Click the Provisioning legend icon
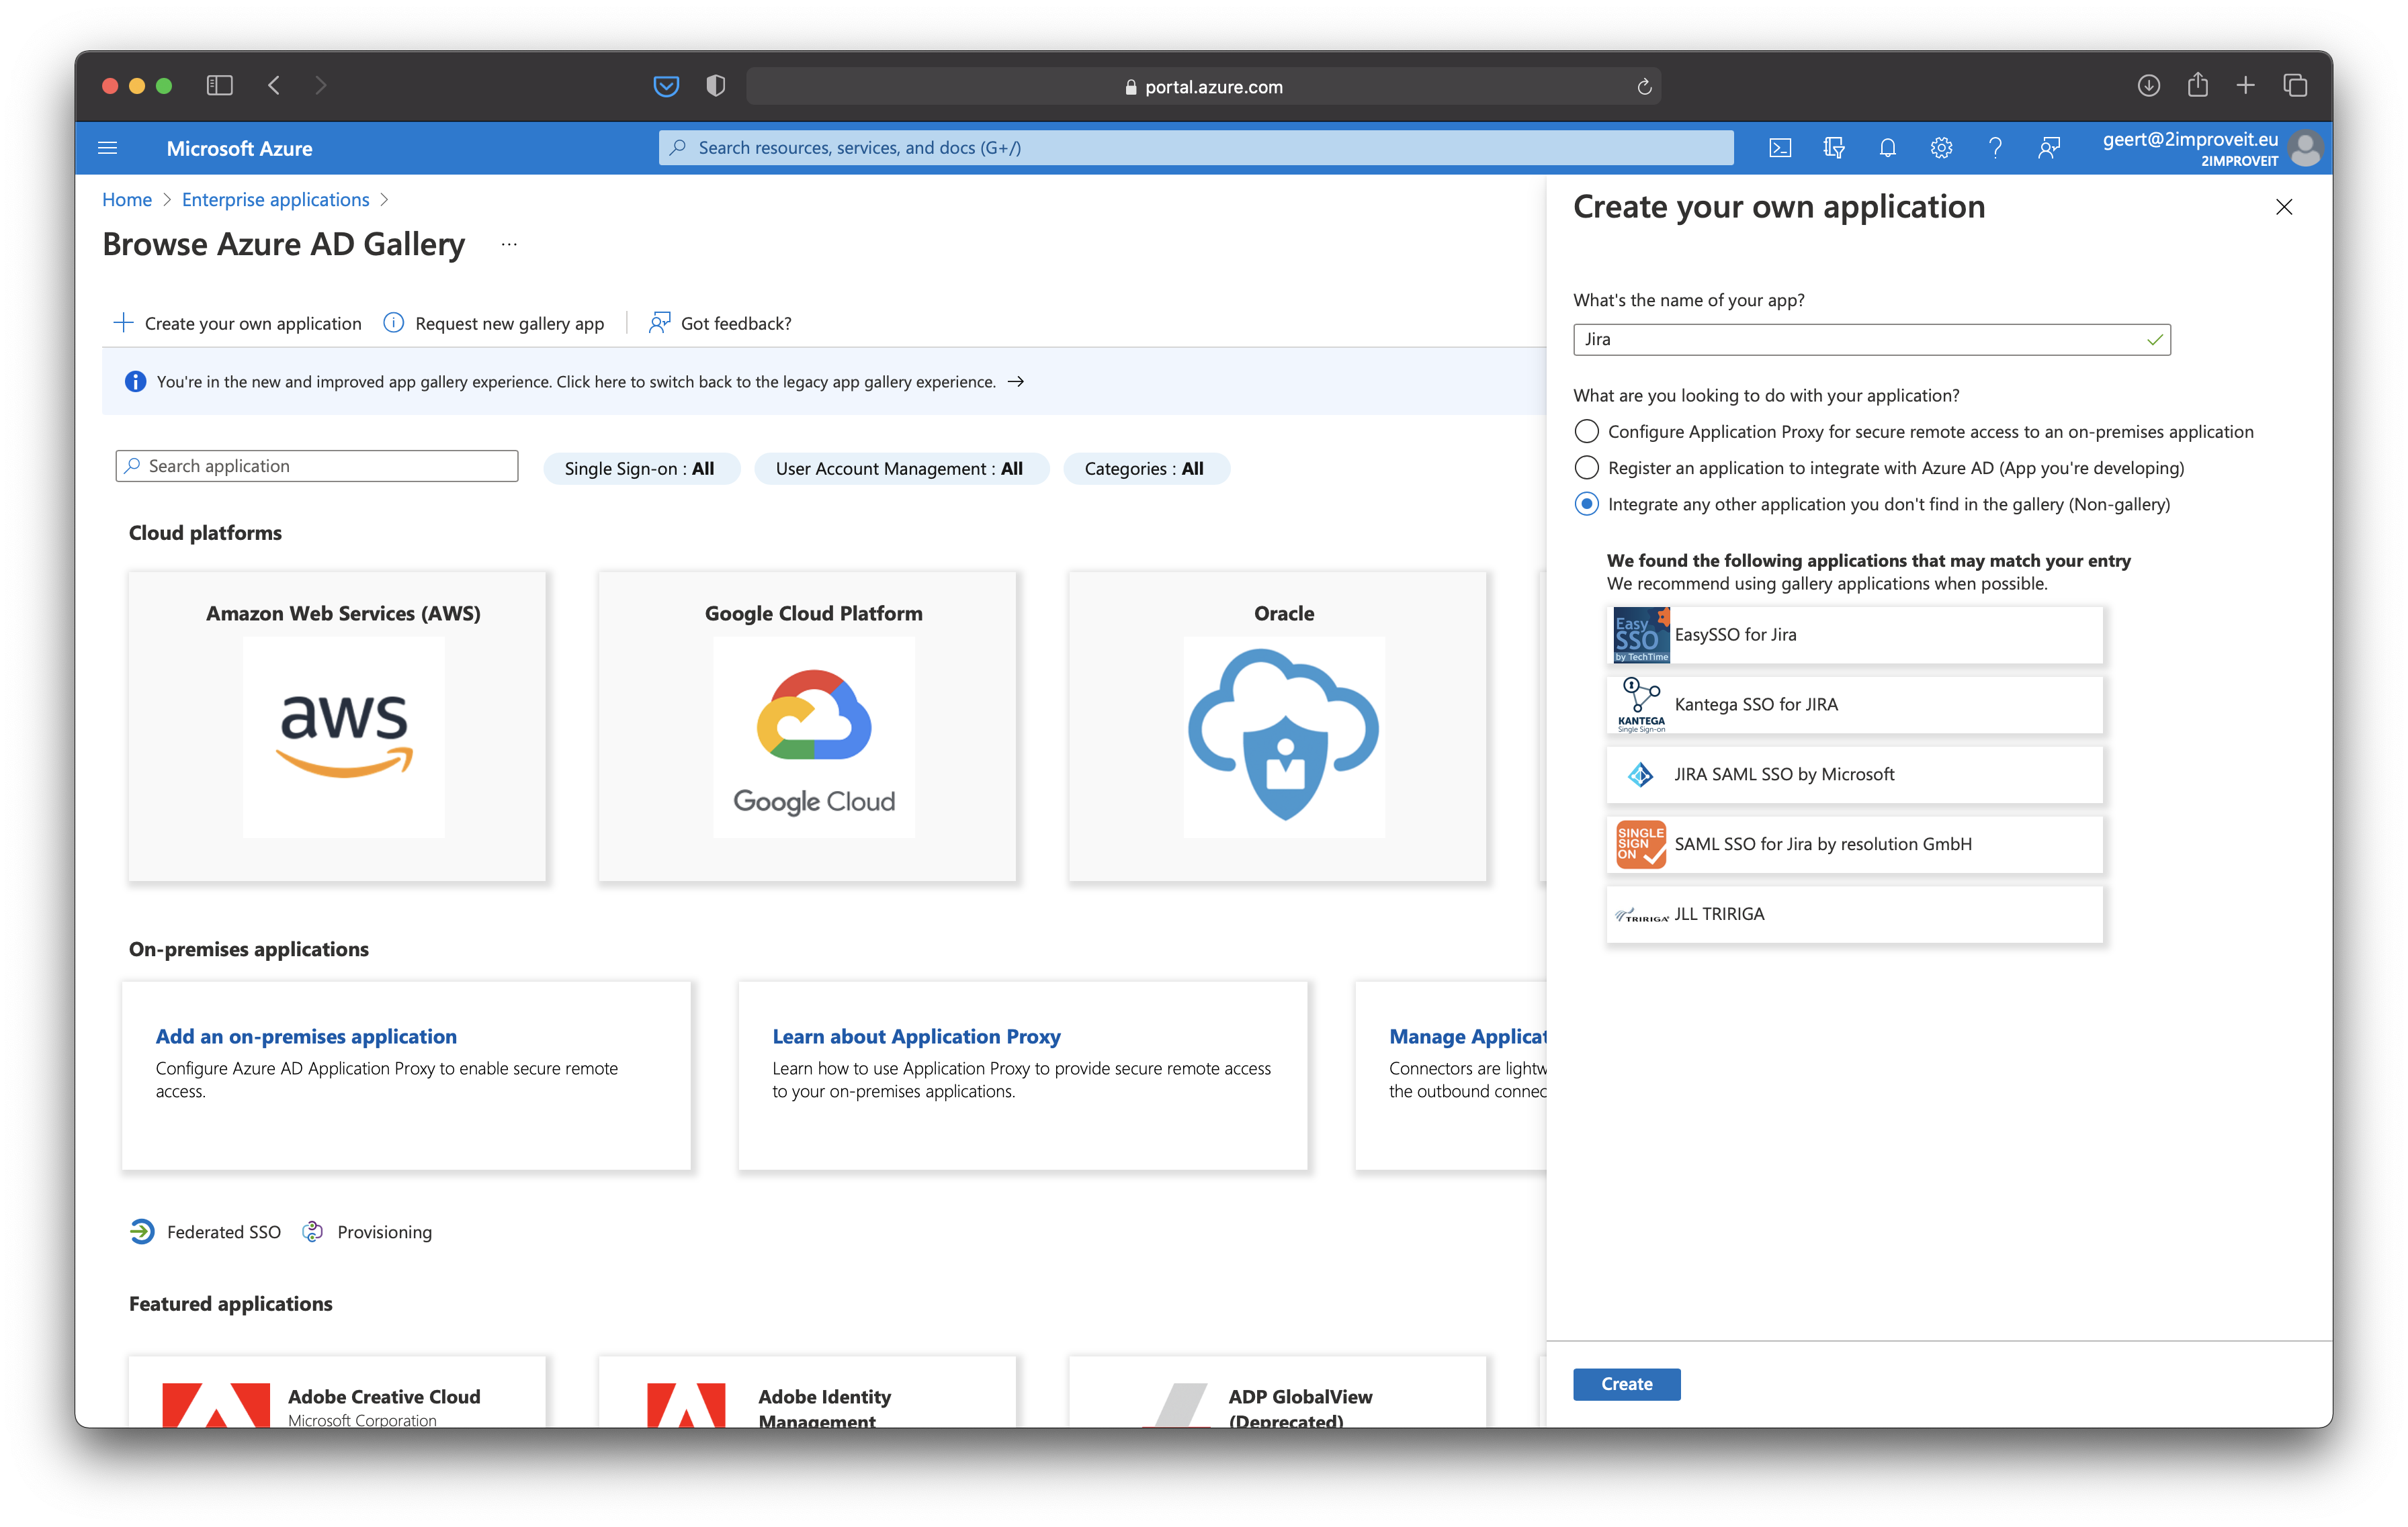The height and width of the screenshot is (1527, 2408). [x=313, y=1231]
